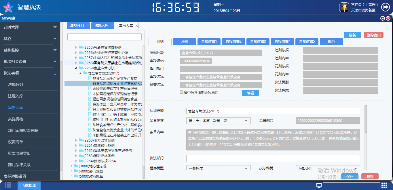Click the logout arrow icon in header

[x=385, y=7]
